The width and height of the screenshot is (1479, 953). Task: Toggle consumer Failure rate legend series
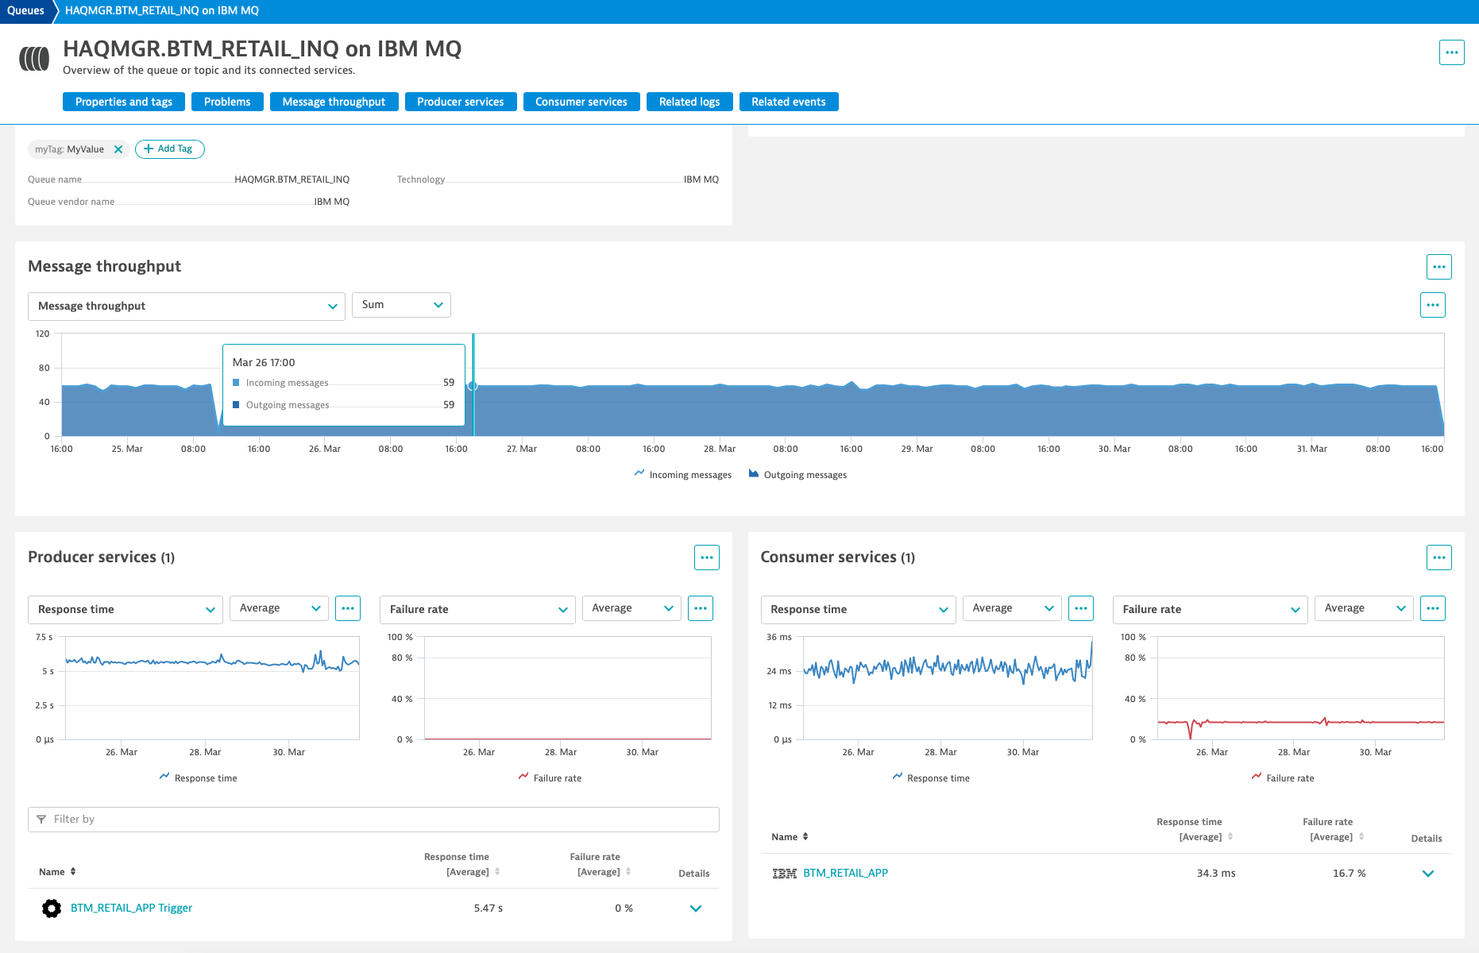click(1283, 778)
